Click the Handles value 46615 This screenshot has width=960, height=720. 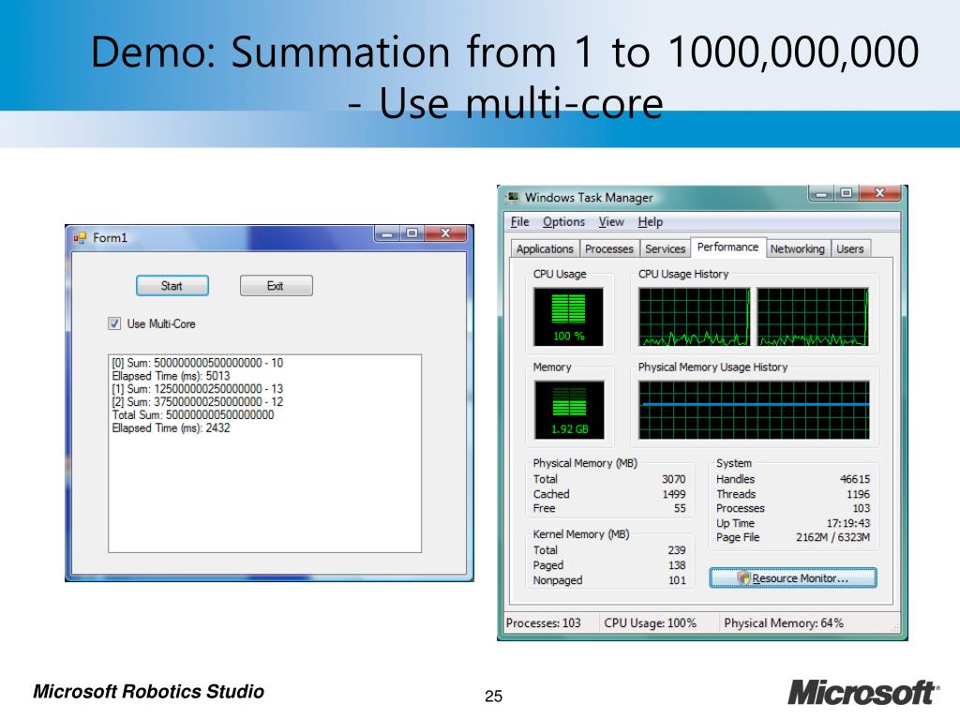855,479
